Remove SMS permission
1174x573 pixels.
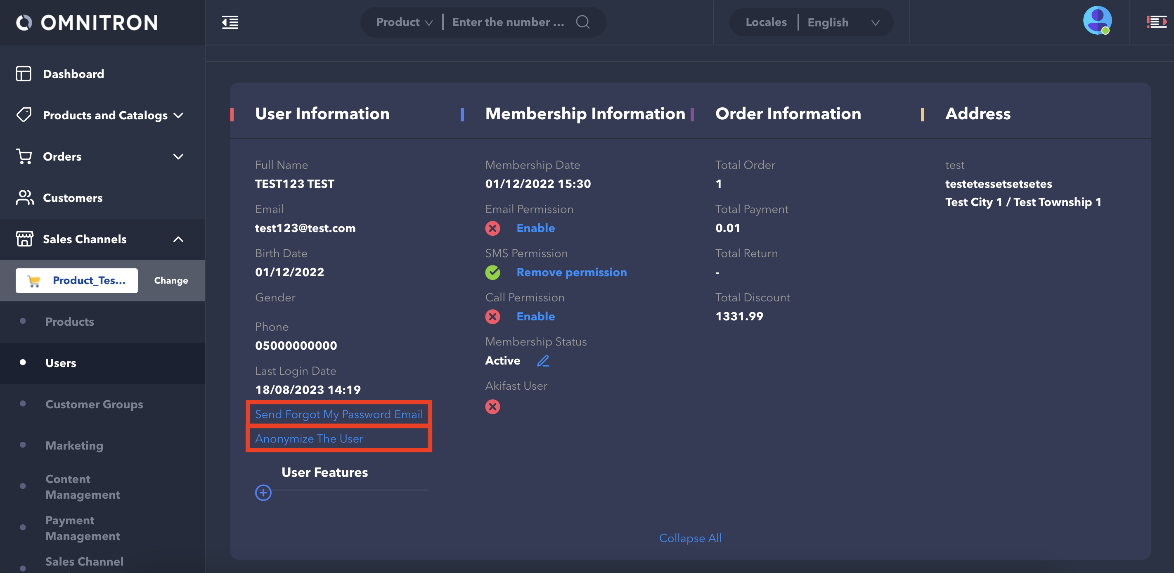(571, 272)
